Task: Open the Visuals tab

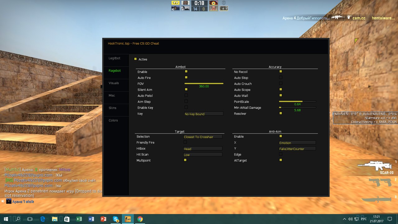Action: tap(114, 83)
